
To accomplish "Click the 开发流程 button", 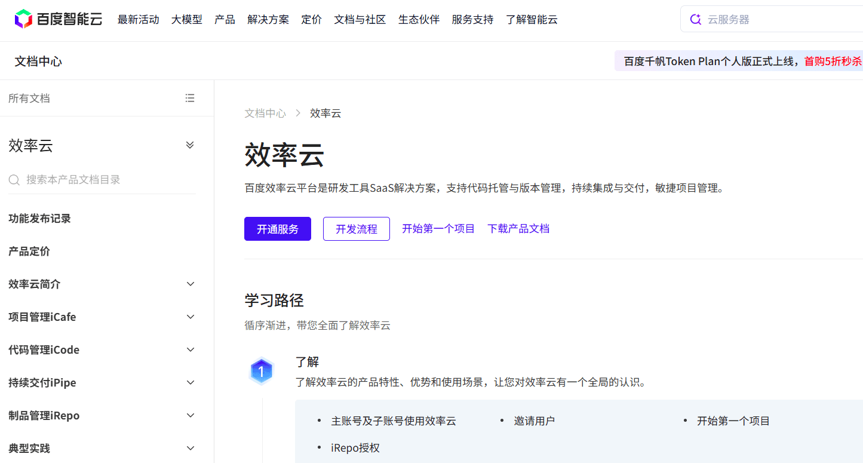I will click(357, 229).
